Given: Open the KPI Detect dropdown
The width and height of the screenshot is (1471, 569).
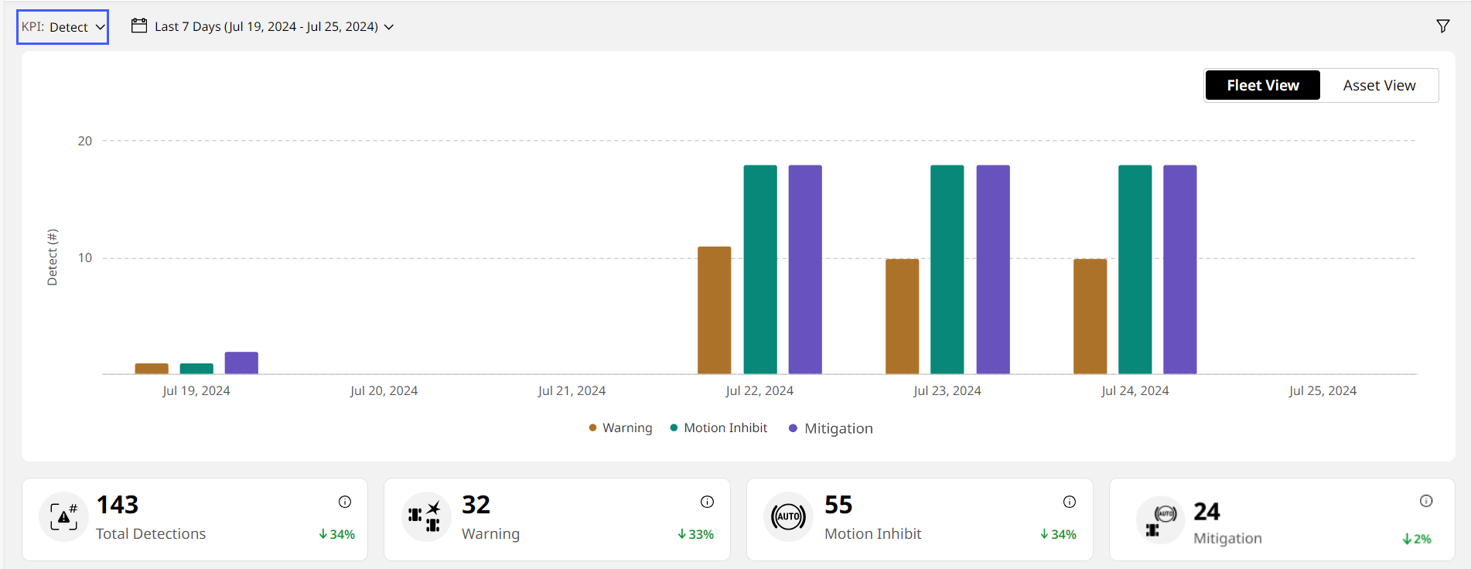Looking at the screenshot, I should point(63,27).
